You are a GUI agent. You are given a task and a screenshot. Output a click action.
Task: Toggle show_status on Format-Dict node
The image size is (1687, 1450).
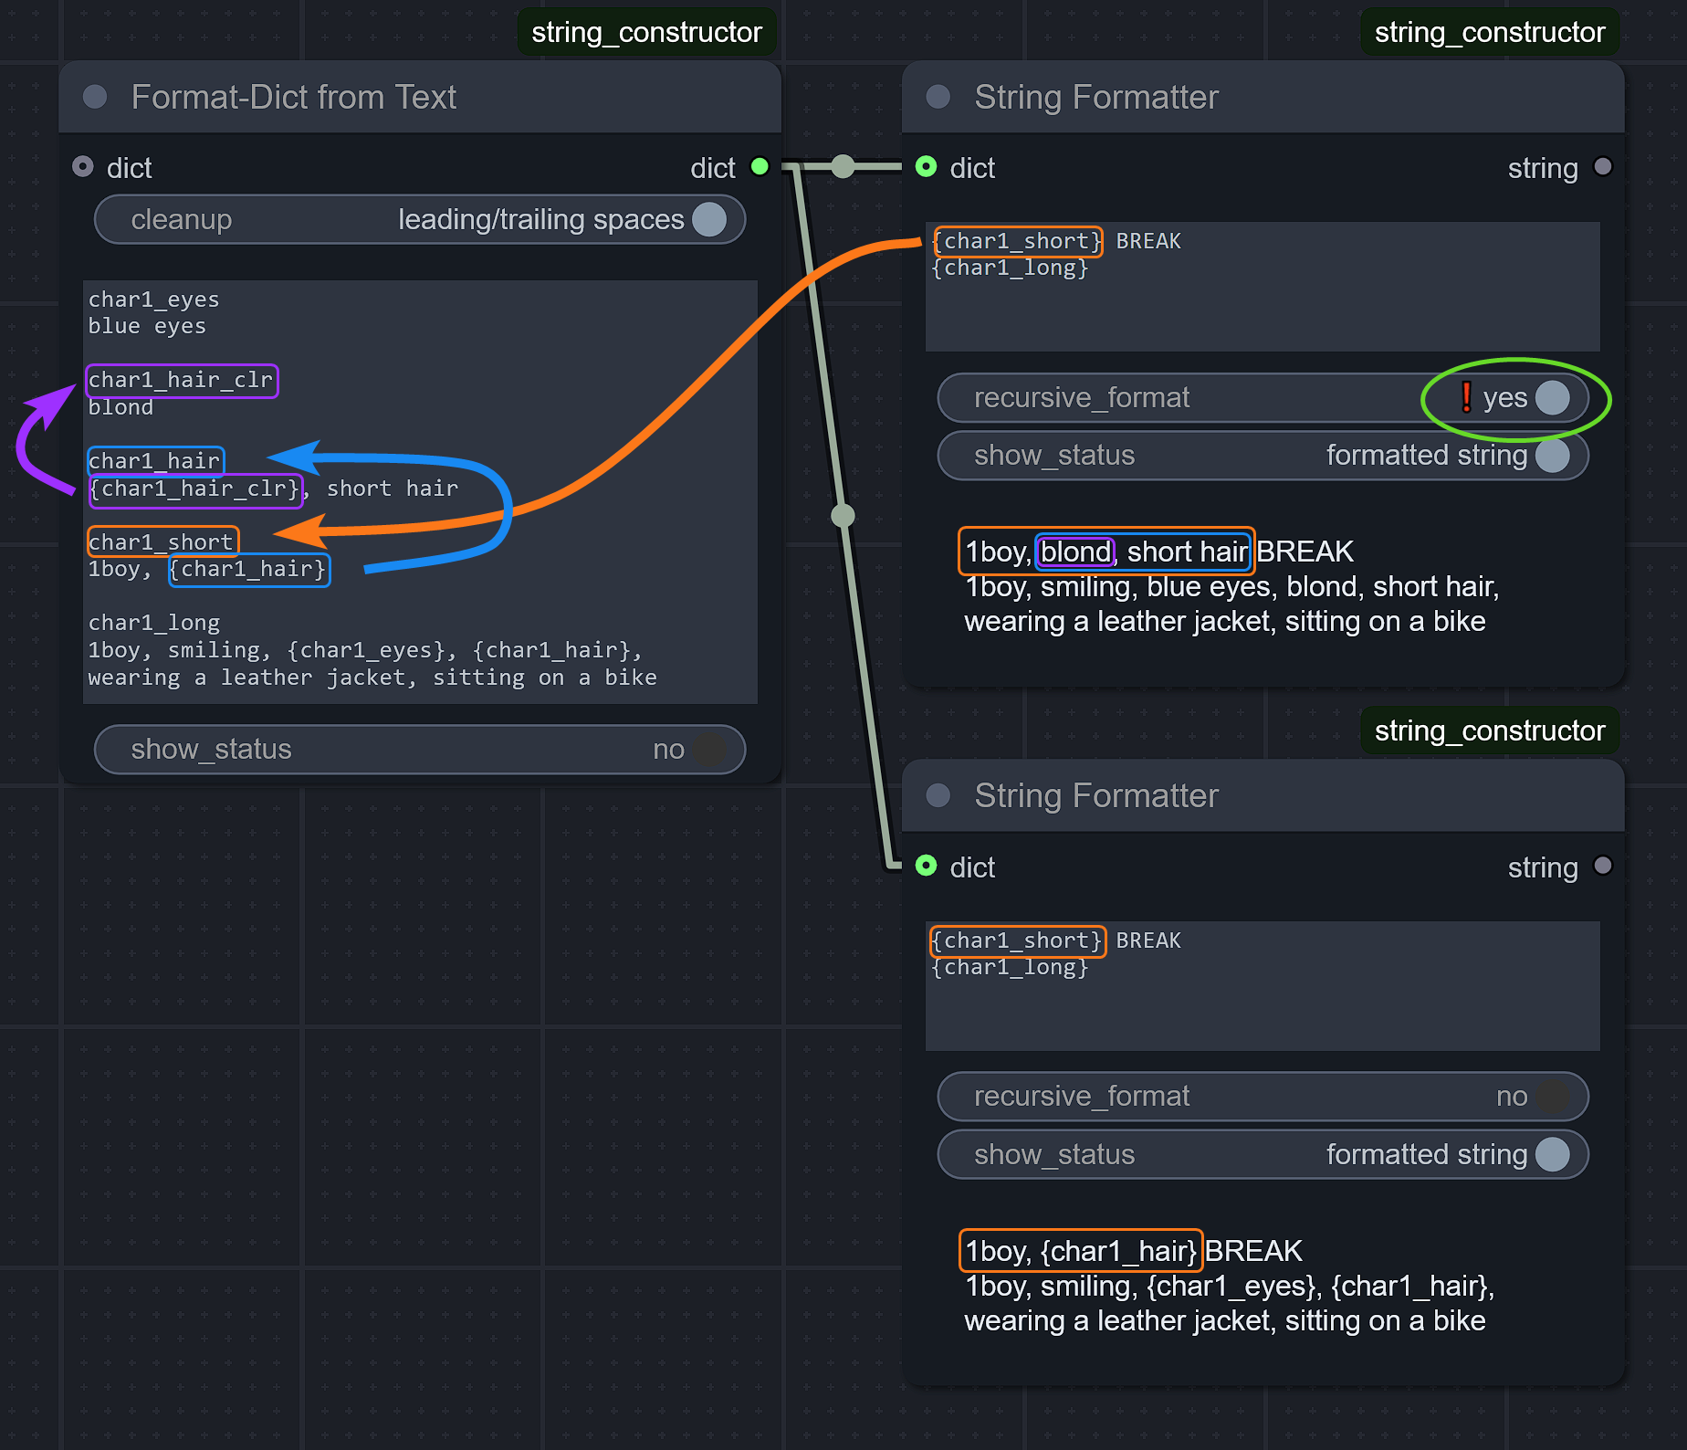click(x=420, y=750)
